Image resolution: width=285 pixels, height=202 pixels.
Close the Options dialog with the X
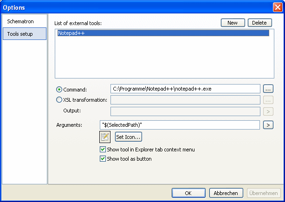pyautogui.click(x=278, y=7)
